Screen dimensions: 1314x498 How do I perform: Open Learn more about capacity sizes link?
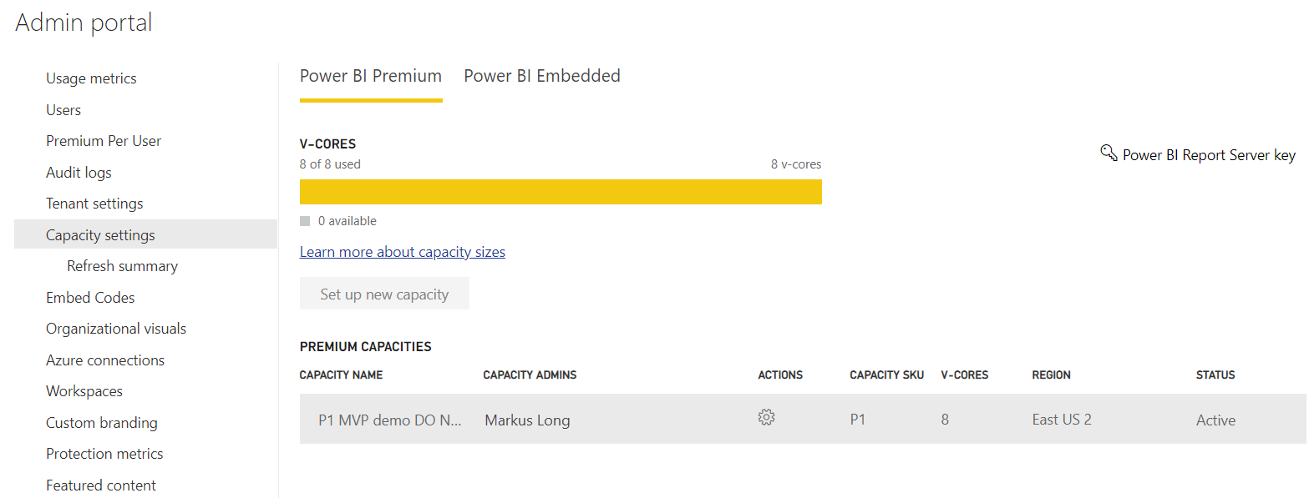[402, 252]
